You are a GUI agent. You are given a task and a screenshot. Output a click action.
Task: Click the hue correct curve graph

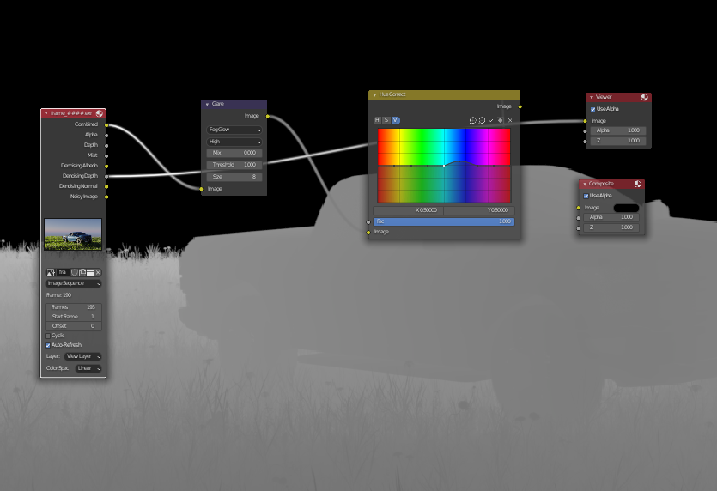[444, 166]
